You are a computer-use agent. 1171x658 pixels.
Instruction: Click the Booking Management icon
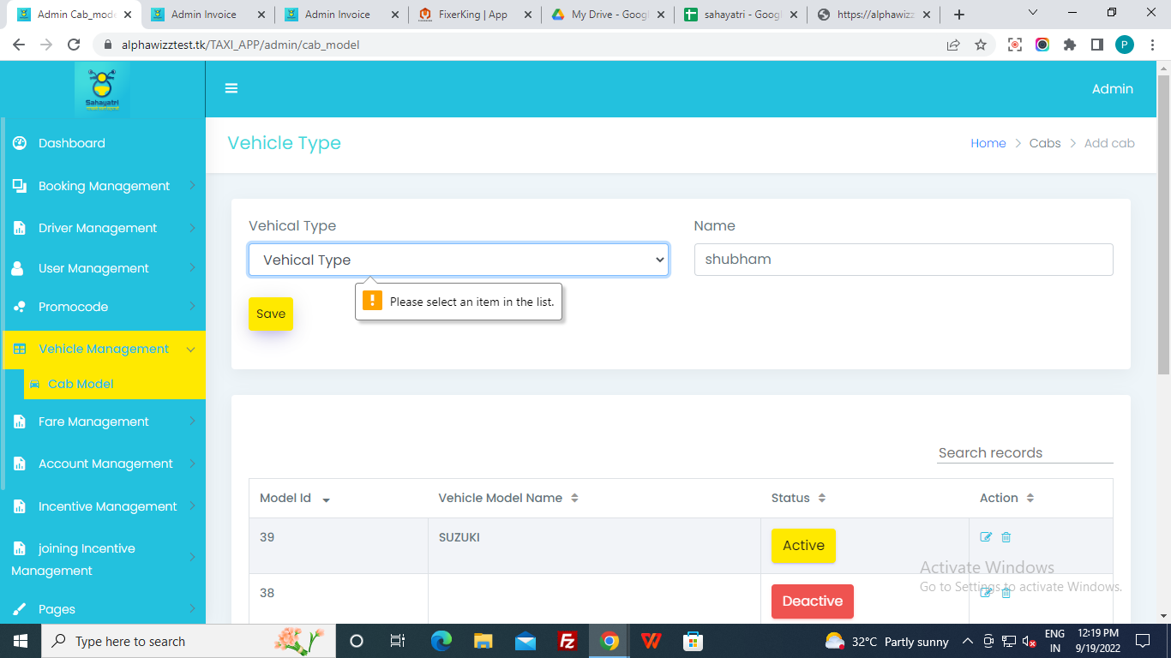click(x=19, y=186)
